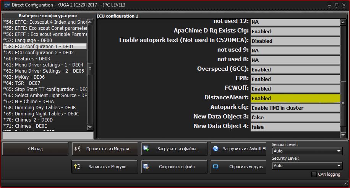Image resolution: width=350 pixels, height=188 pixels.
Task: Click the Autopark cfg value field
Action: coord(295,108)
